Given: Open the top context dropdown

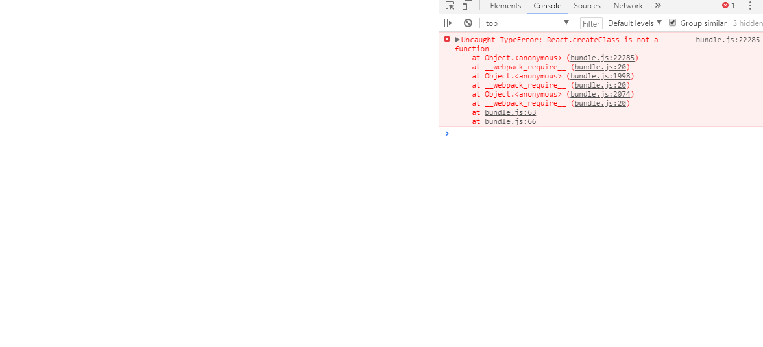Looking at the screenshot, I should pos(527,23).
